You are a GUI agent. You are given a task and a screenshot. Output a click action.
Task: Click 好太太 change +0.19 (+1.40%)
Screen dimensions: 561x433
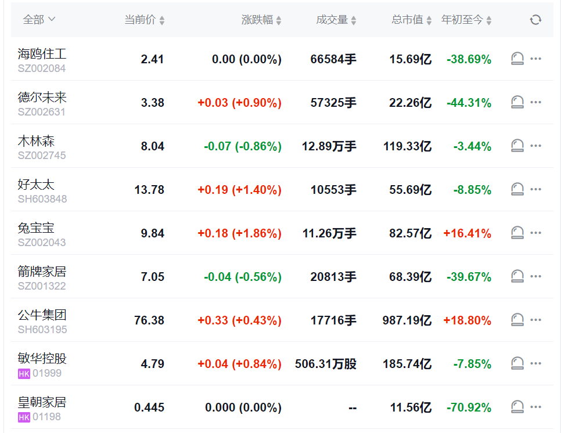239,190
